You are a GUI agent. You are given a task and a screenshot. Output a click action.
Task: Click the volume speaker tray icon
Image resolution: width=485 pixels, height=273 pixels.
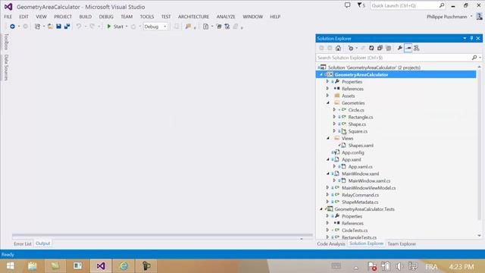(x=399, y=266)
